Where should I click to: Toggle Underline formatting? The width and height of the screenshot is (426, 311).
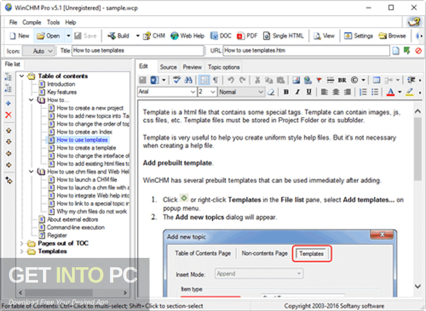[309, 92]
